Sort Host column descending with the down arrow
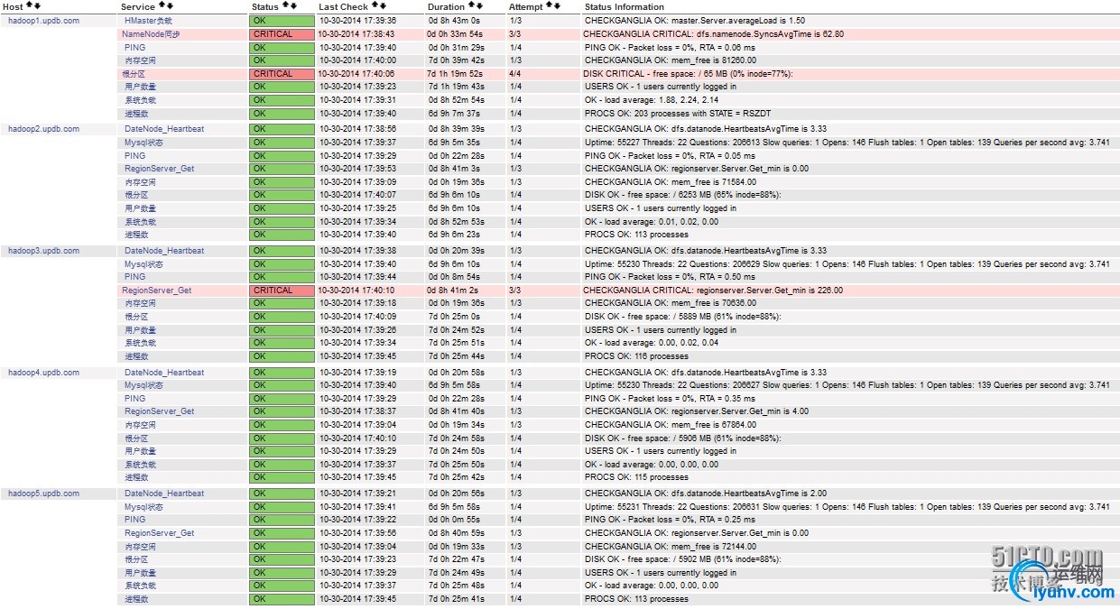 tap(37, 5)
